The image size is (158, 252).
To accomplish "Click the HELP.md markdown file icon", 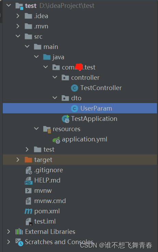I will click(28, 181).
